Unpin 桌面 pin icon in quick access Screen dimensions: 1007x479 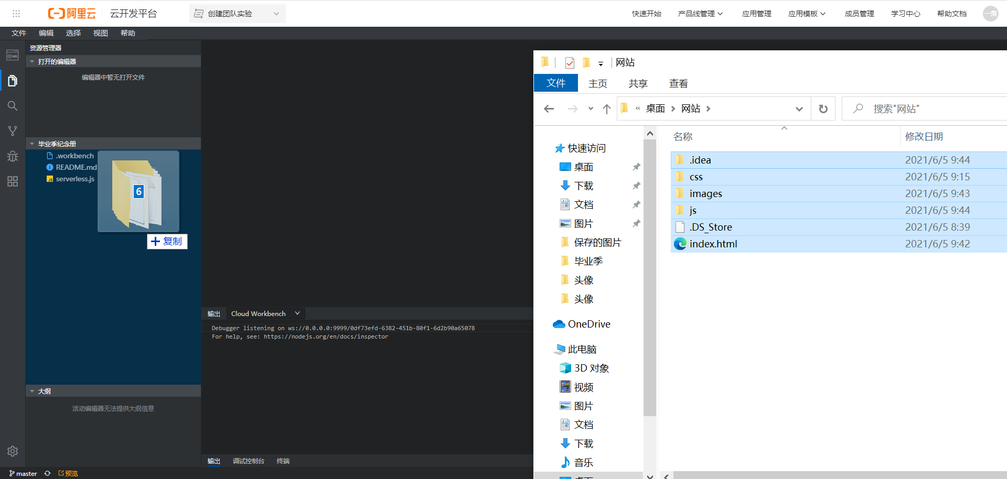[636, 167]
